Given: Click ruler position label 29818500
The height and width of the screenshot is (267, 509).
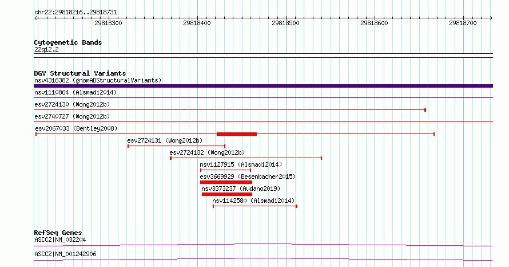Looking at the screenshot, I should click(x=285, y=23).
